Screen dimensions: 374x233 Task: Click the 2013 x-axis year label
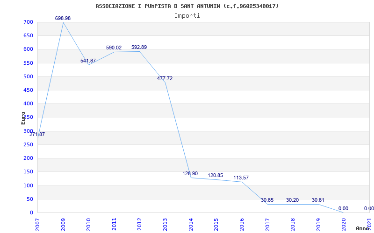pos(165,225)
